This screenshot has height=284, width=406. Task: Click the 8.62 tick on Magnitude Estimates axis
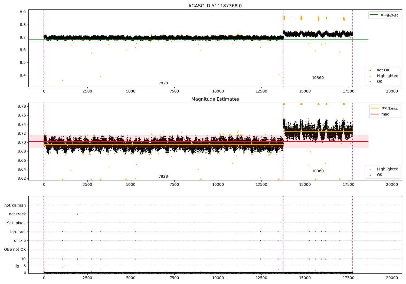[22, 179]
